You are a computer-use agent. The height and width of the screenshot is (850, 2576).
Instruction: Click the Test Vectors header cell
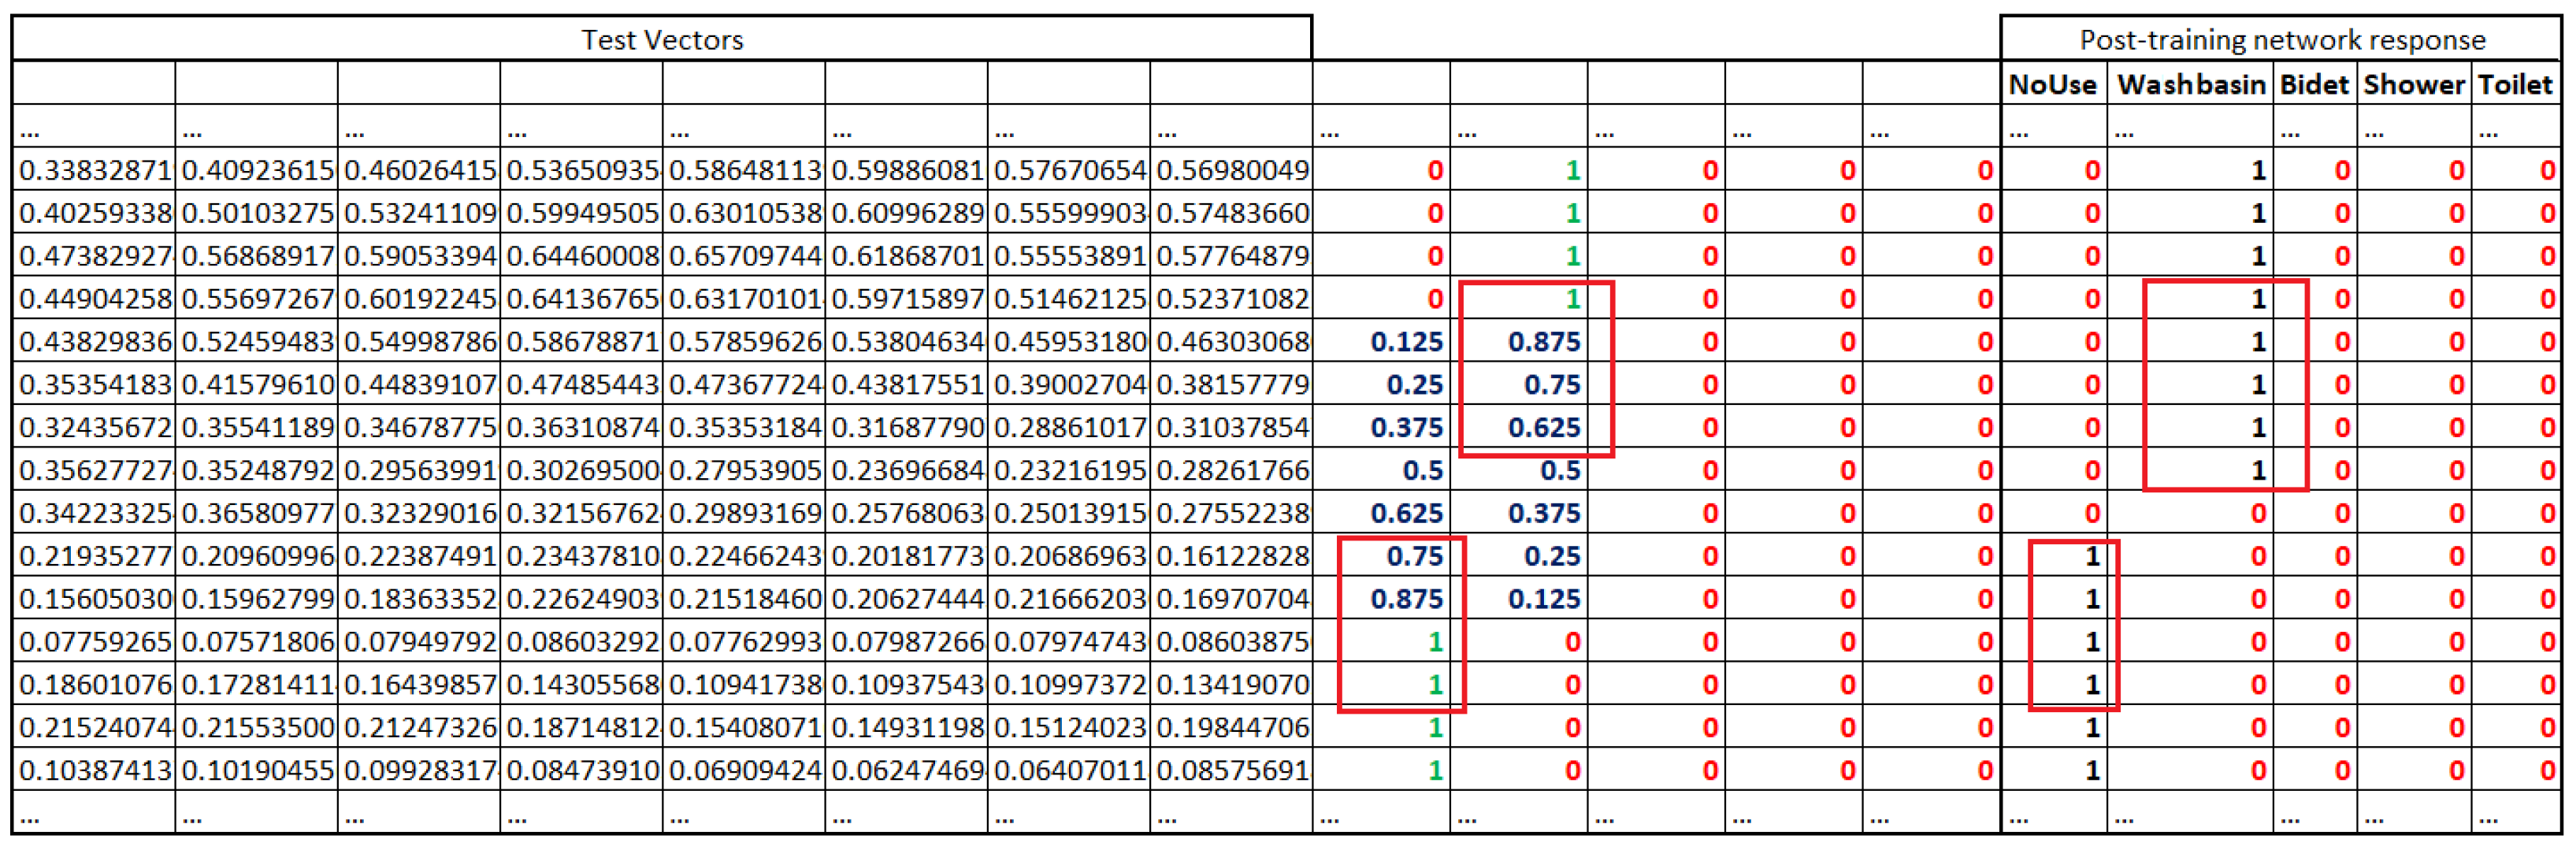pos(662,39)
